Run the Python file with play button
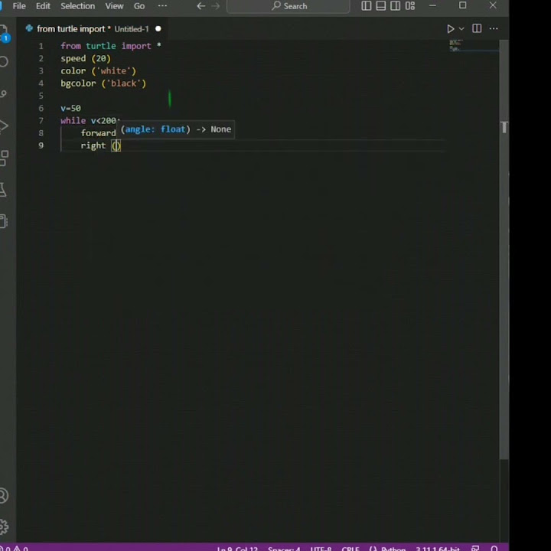The width and height of the screenshot is (551, 551). [x=450, y=29]
